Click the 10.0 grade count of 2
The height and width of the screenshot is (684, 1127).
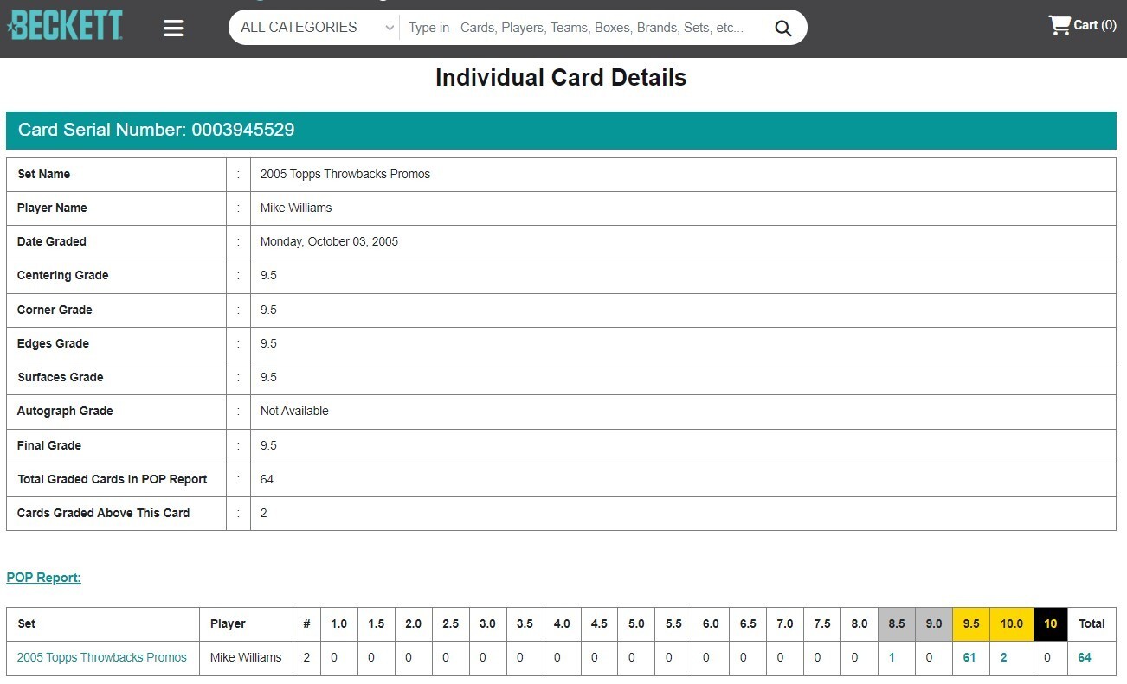(x=1004, y=657)
